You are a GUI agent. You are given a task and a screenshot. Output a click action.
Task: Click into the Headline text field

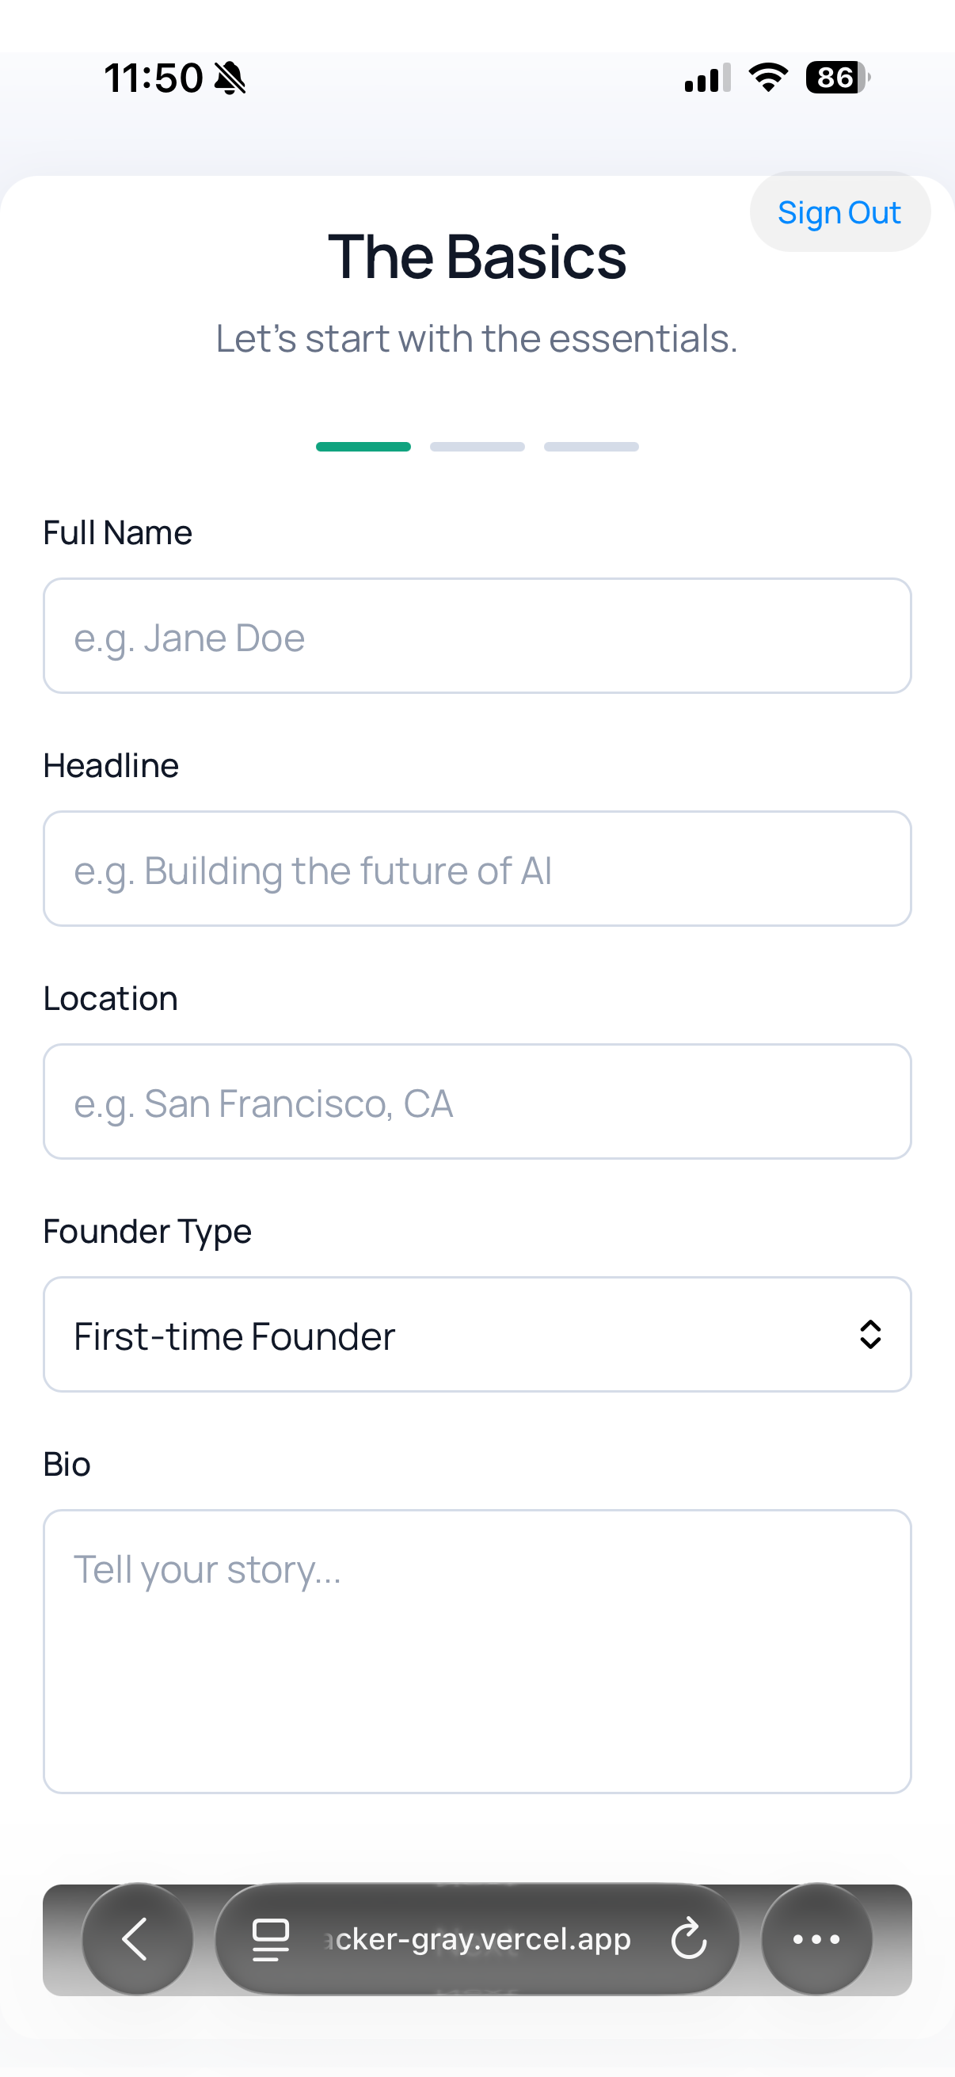click(x=477, y=869)
